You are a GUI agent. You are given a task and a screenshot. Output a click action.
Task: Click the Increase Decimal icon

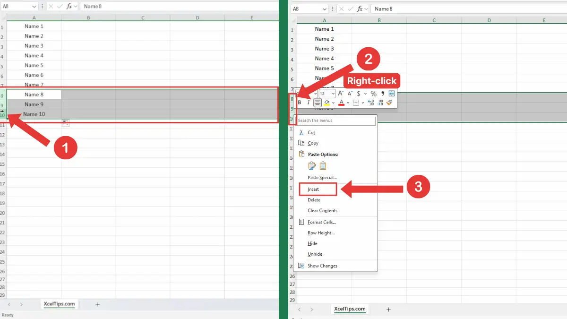pyautogui.click(x=370, y=103)
